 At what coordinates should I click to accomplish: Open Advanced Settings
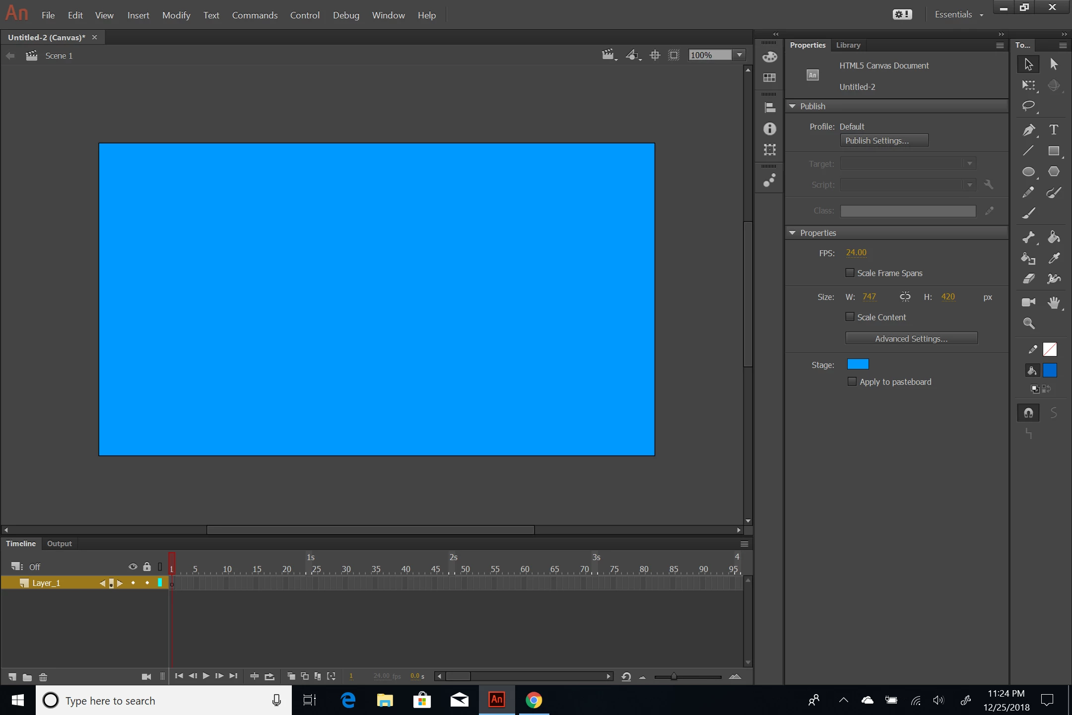coord(911,339)
